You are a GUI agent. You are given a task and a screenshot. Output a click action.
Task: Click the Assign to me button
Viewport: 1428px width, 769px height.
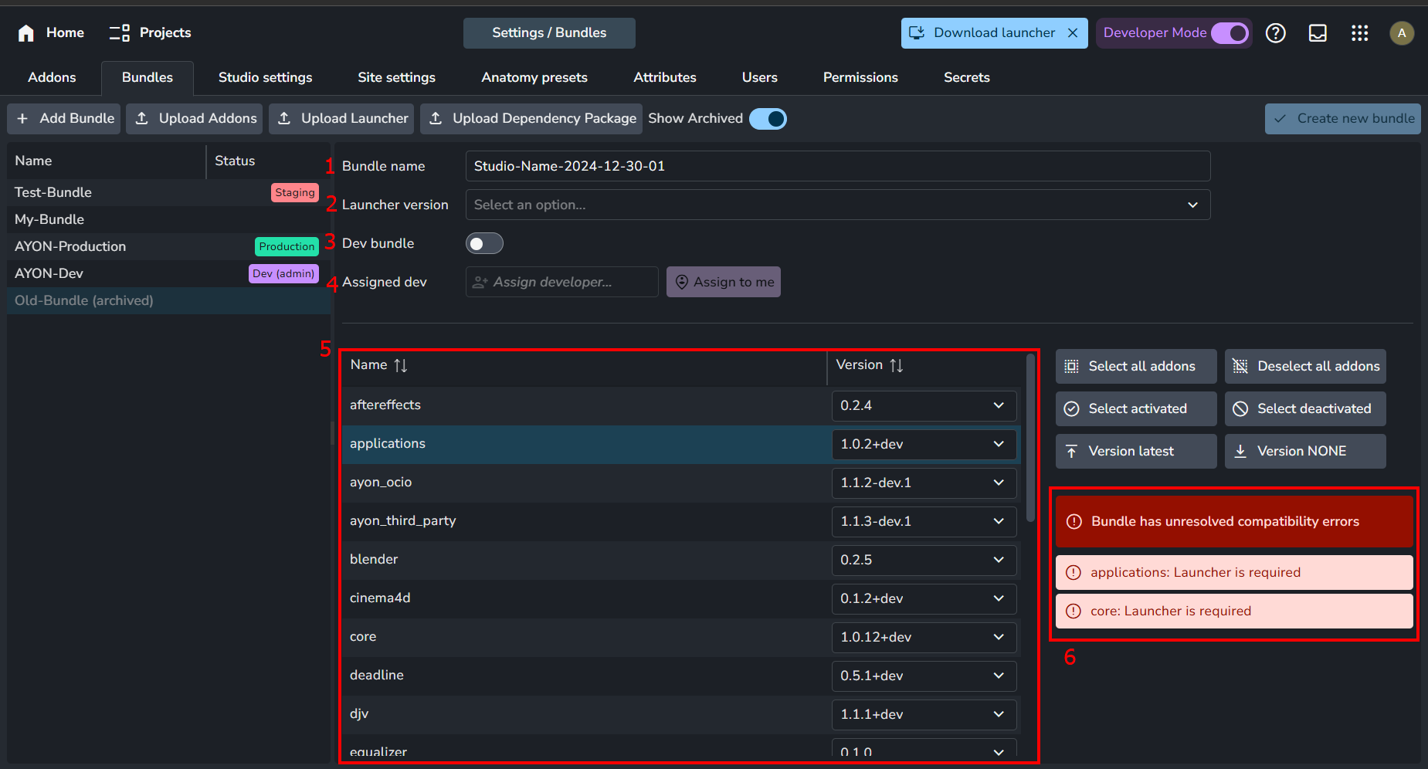coord(724,282)
